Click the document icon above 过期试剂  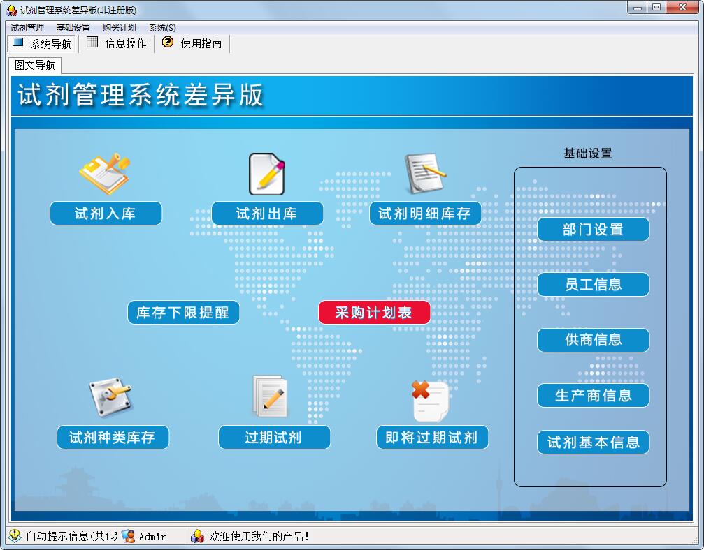pos(270,398)
